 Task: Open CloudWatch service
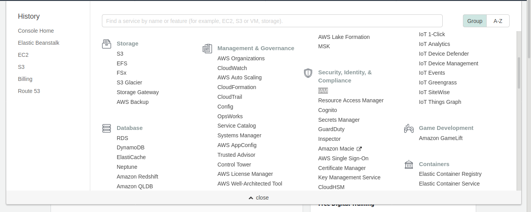(232, 68)
